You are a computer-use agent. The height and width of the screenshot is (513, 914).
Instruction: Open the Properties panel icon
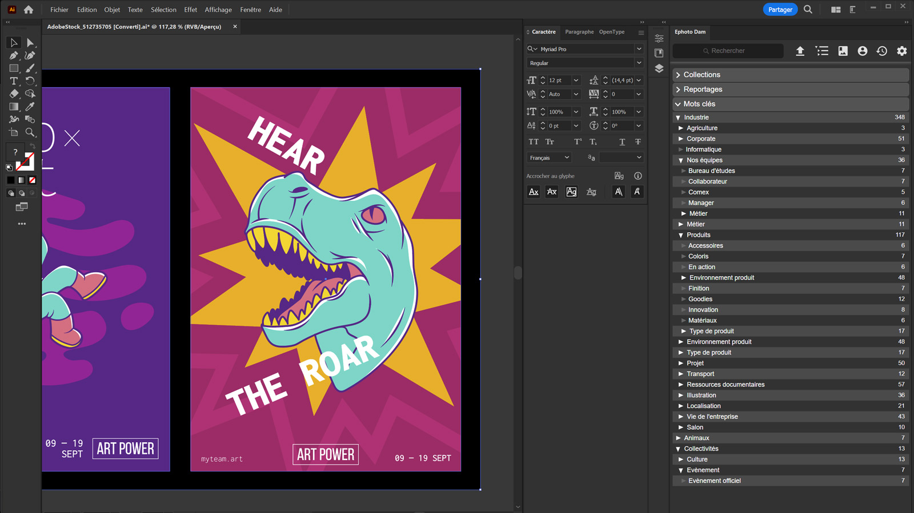pos(659,39)
